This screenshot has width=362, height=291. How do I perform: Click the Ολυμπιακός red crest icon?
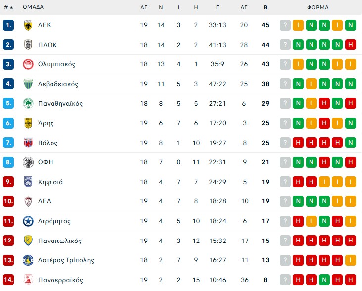[x=28, y=64]
